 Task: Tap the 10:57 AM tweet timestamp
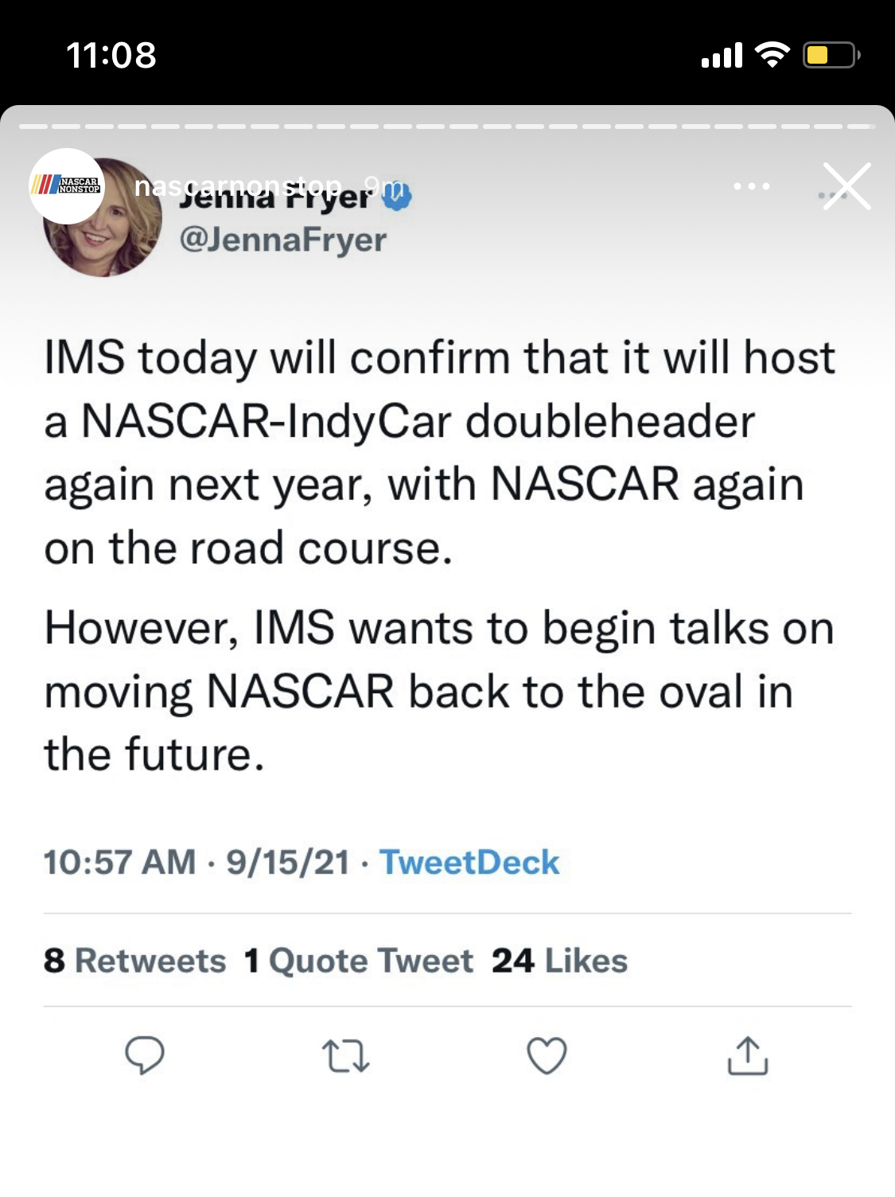[x=119, y=862]
